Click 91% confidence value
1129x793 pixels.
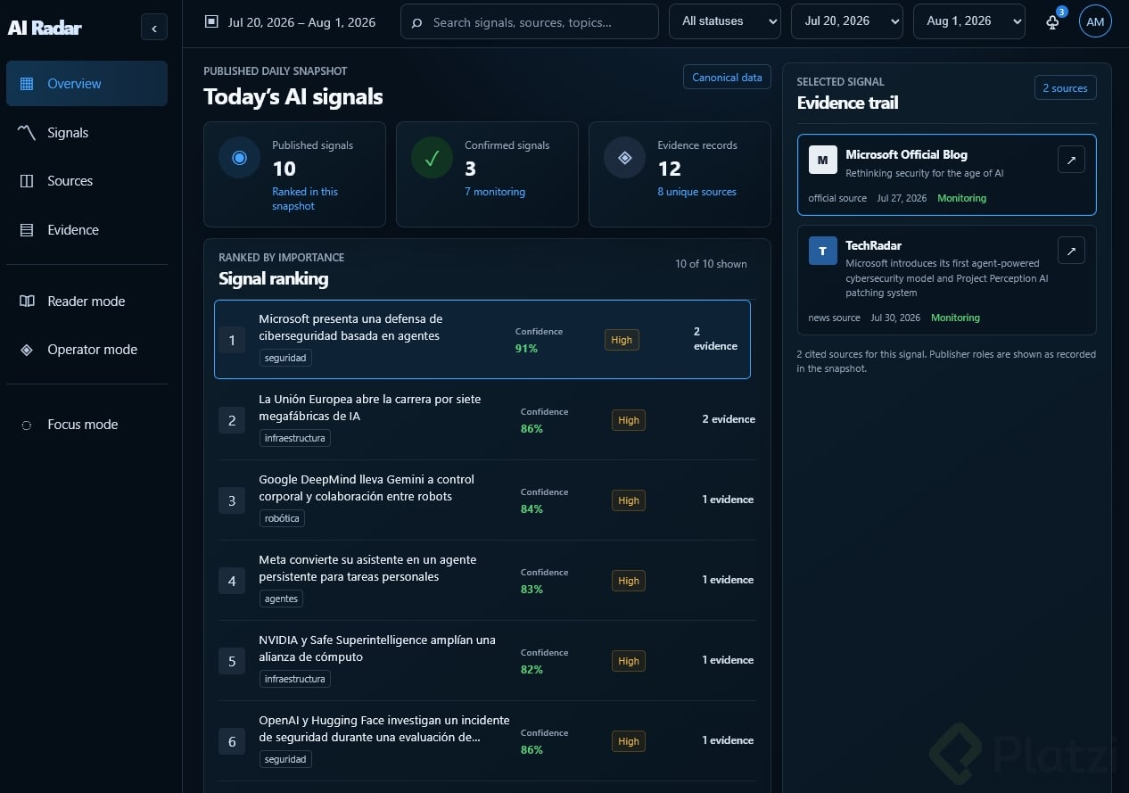[526, 349]
